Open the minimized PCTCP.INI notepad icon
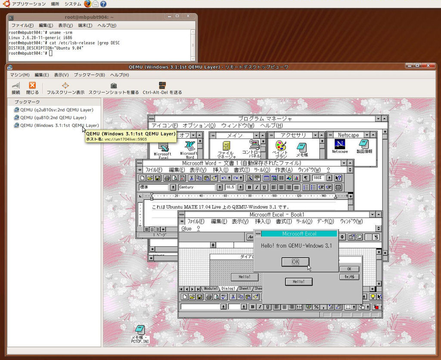Image resolution: width=441 pixels, height=360 pixels. (x=140, y=334)
